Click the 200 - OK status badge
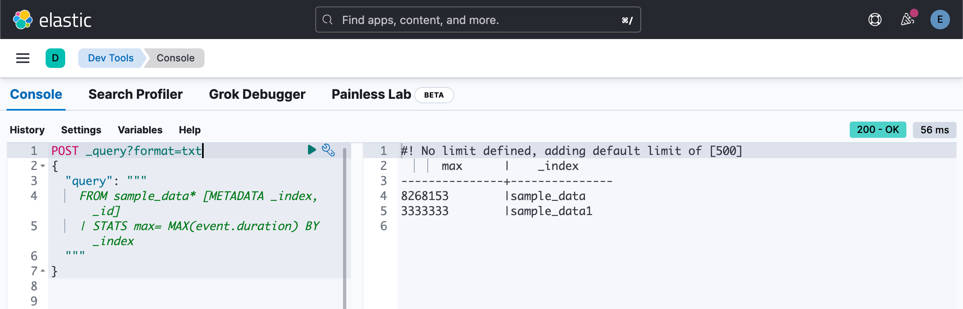 (877, 130)
